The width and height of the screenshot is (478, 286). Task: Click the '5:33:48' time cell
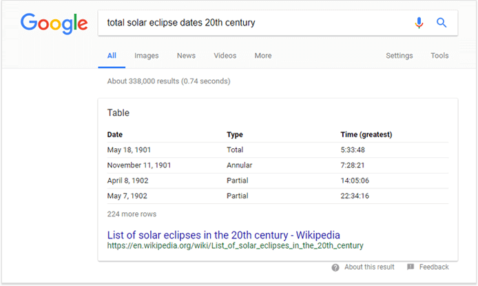[x=353, y=150]
